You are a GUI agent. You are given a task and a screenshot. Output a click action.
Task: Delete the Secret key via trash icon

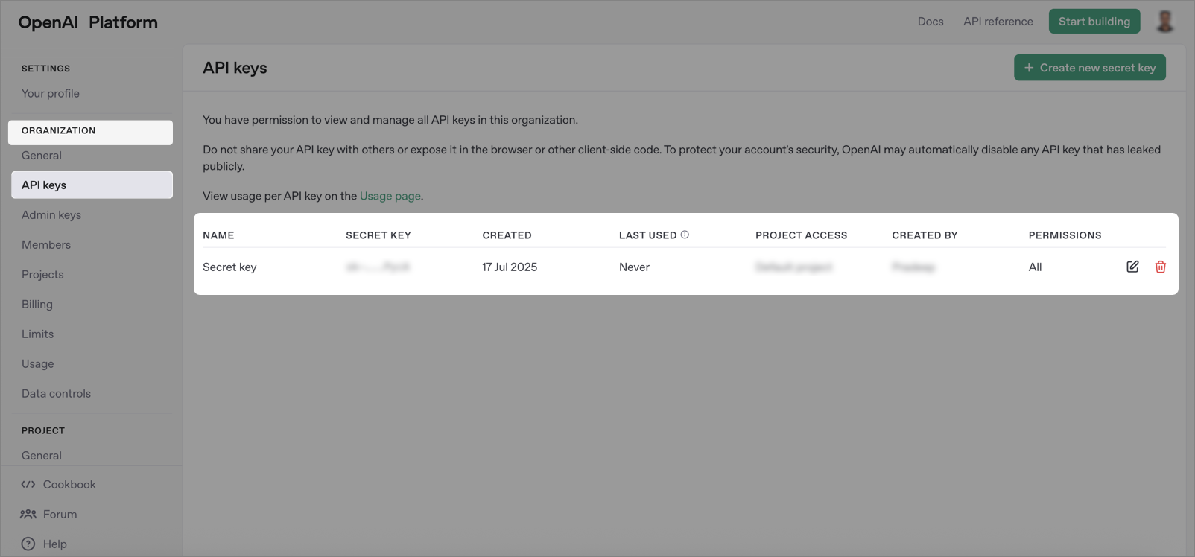[x=1160, y=267]
